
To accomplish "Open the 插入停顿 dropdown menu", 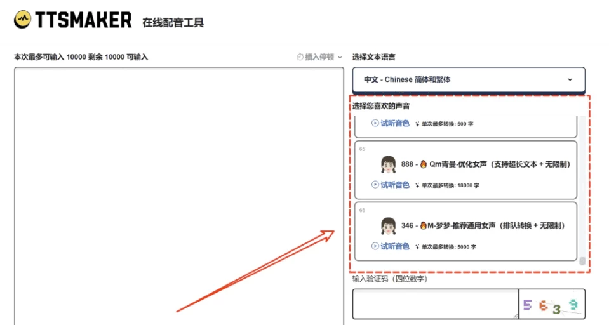I will click(x=319, y=57).
